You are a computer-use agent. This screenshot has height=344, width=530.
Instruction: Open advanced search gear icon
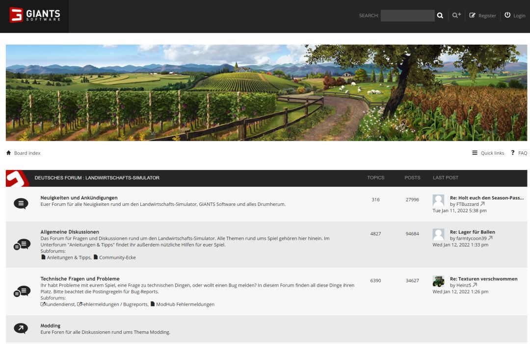pos(456,16)
